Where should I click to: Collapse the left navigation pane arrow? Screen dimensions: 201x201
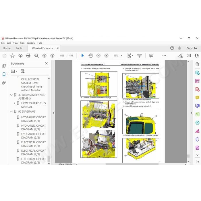click(x=53, y=113)
